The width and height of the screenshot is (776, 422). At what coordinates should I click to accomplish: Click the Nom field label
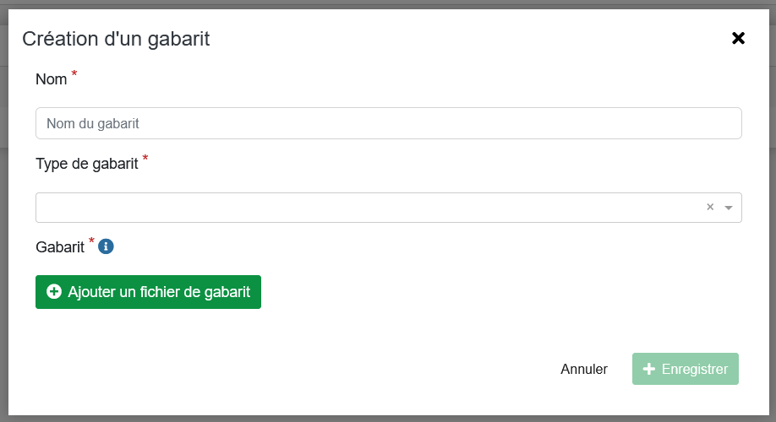pyautogui.click(x=52, y=79)
